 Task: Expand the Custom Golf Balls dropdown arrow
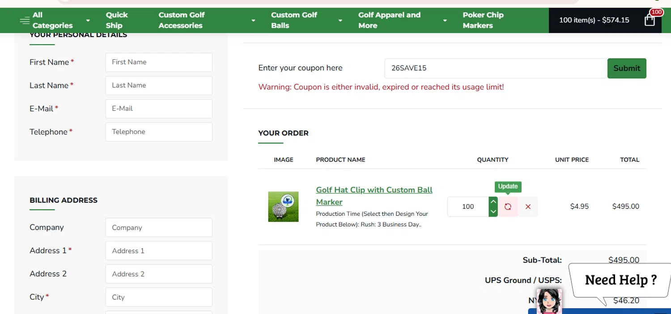(x=340, y=21)
